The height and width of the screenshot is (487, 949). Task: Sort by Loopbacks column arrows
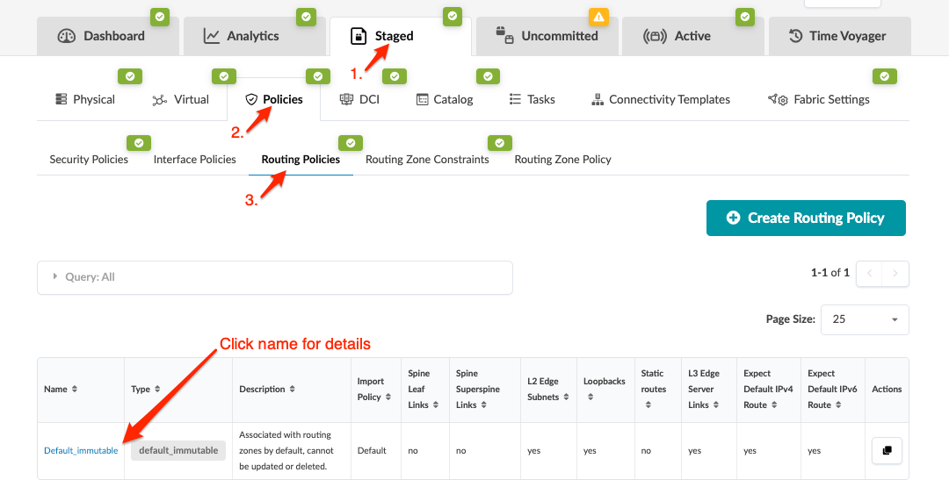(x=592, y=397)
